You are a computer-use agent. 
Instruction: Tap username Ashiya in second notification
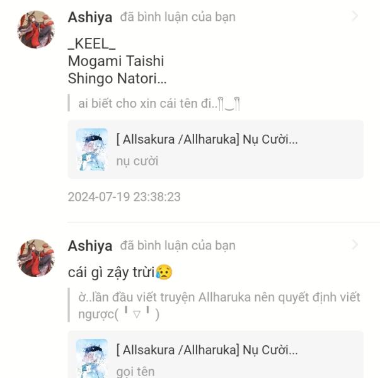point(90,246)
